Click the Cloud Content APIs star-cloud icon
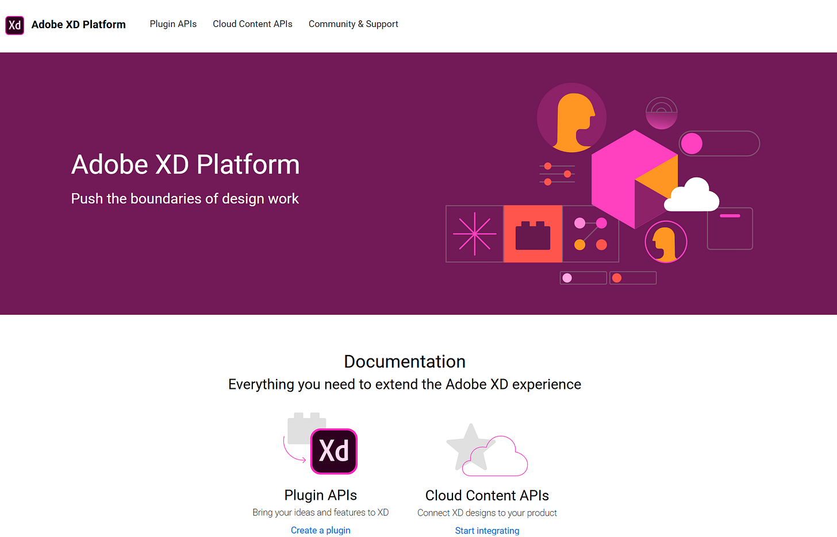 487,450
